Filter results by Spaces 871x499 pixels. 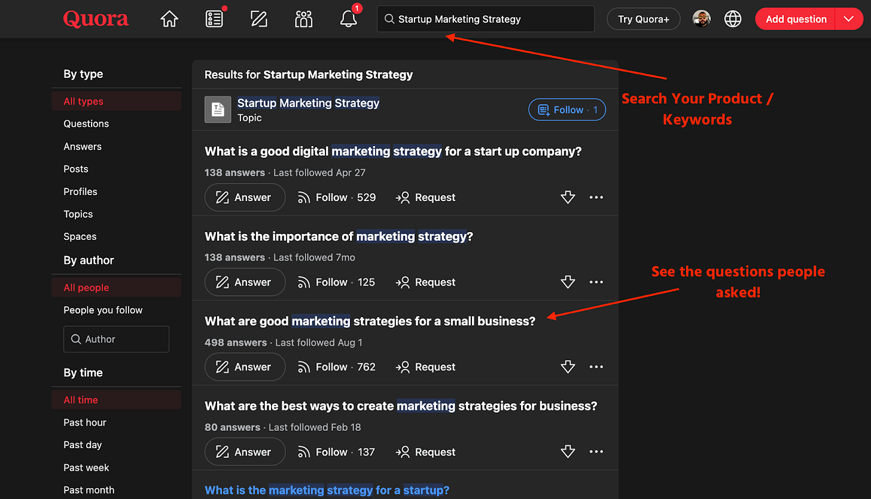(x=80, y=237)
